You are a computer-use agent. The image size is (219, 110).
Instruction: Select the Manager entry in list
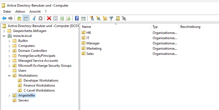93,43
